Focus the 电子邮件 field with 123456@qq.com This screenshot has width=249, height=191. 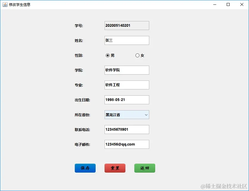127,144
